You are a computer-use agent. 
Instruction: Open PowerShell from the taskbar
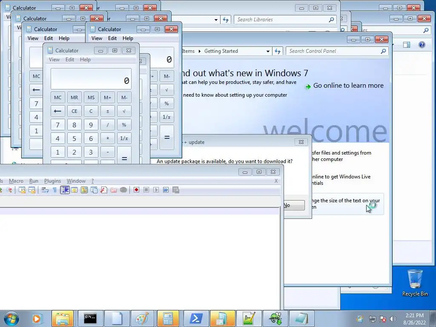click(196, 318)
